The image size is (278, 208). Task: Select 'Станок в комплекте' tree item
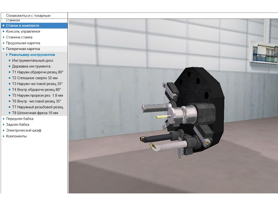22,26
